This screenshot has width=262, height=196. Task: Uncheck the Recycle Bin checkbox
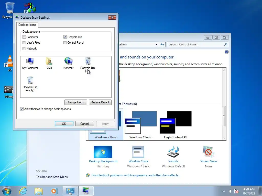[65, 37]
